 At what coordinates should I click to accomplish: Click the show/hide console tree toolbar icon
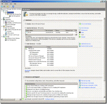coord(10,6)
